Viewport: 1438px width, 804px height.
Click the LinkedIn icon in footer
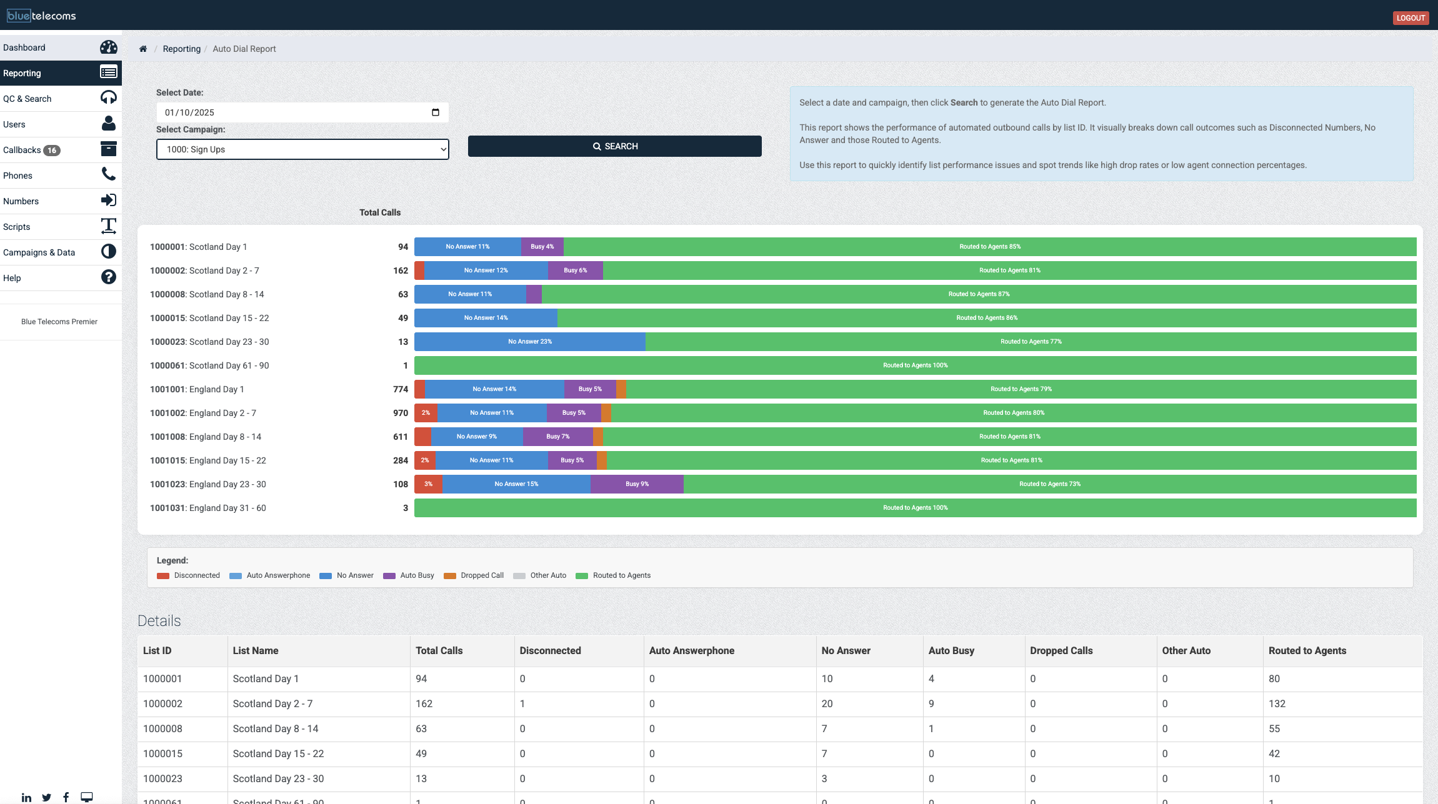point(26,797)
